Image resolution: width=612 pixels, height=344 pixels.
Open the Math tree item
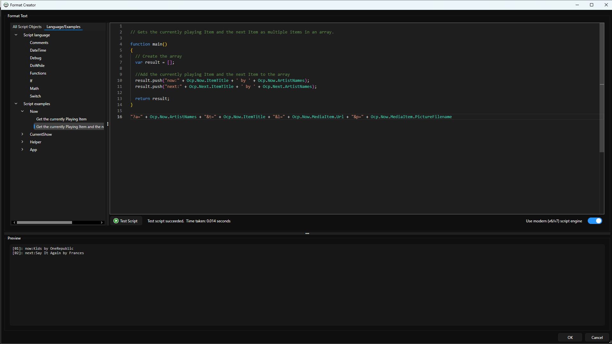pos(34,88)
